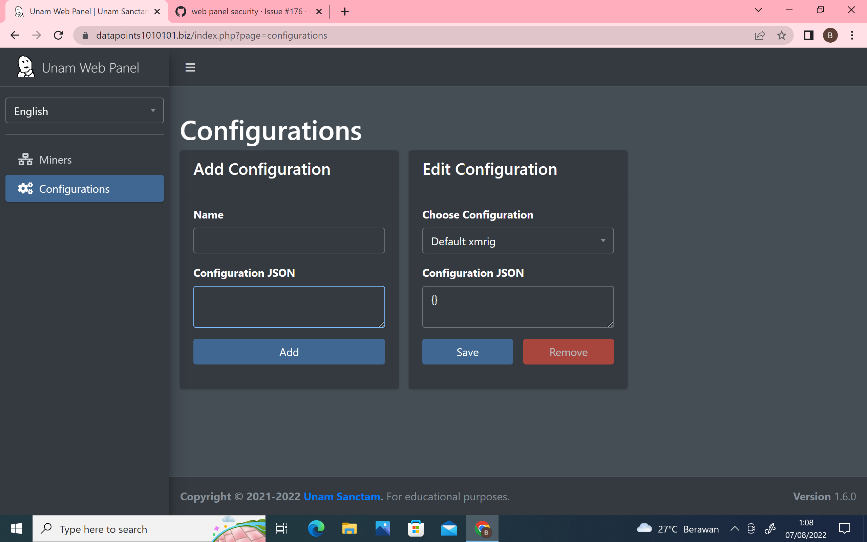Open Mail from the taskbar
Screen dimensions: 867x542
click(x=449, y=528)
